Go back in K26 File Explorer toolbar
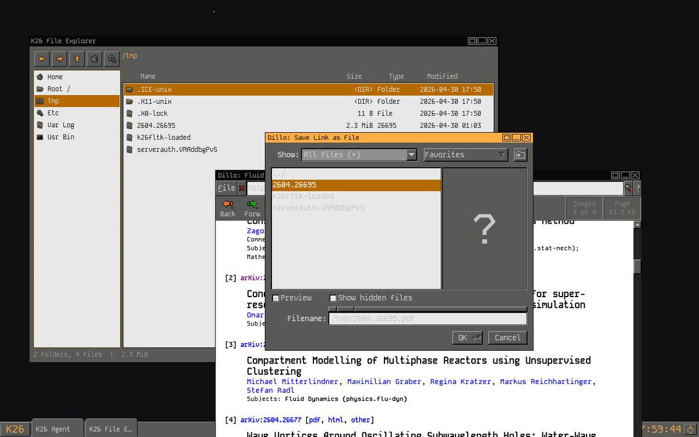 click(41, 58)
